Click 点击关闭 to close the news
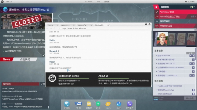Image resolution: width=197 pixels, height=110 pixels. point(25,59)
